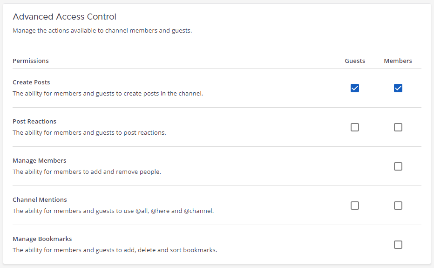Select the Manage Bookmarks row title
Viewport: 434px width, 268px height.
[42, 239]
